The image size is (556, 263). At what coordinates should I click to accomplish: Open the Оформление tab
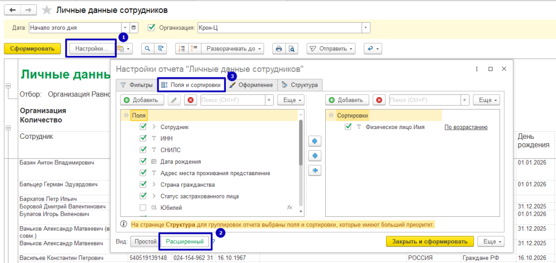coord(252,85)
